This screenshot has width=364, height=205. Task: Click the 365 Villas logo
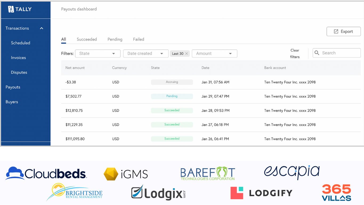click(336, 192)
